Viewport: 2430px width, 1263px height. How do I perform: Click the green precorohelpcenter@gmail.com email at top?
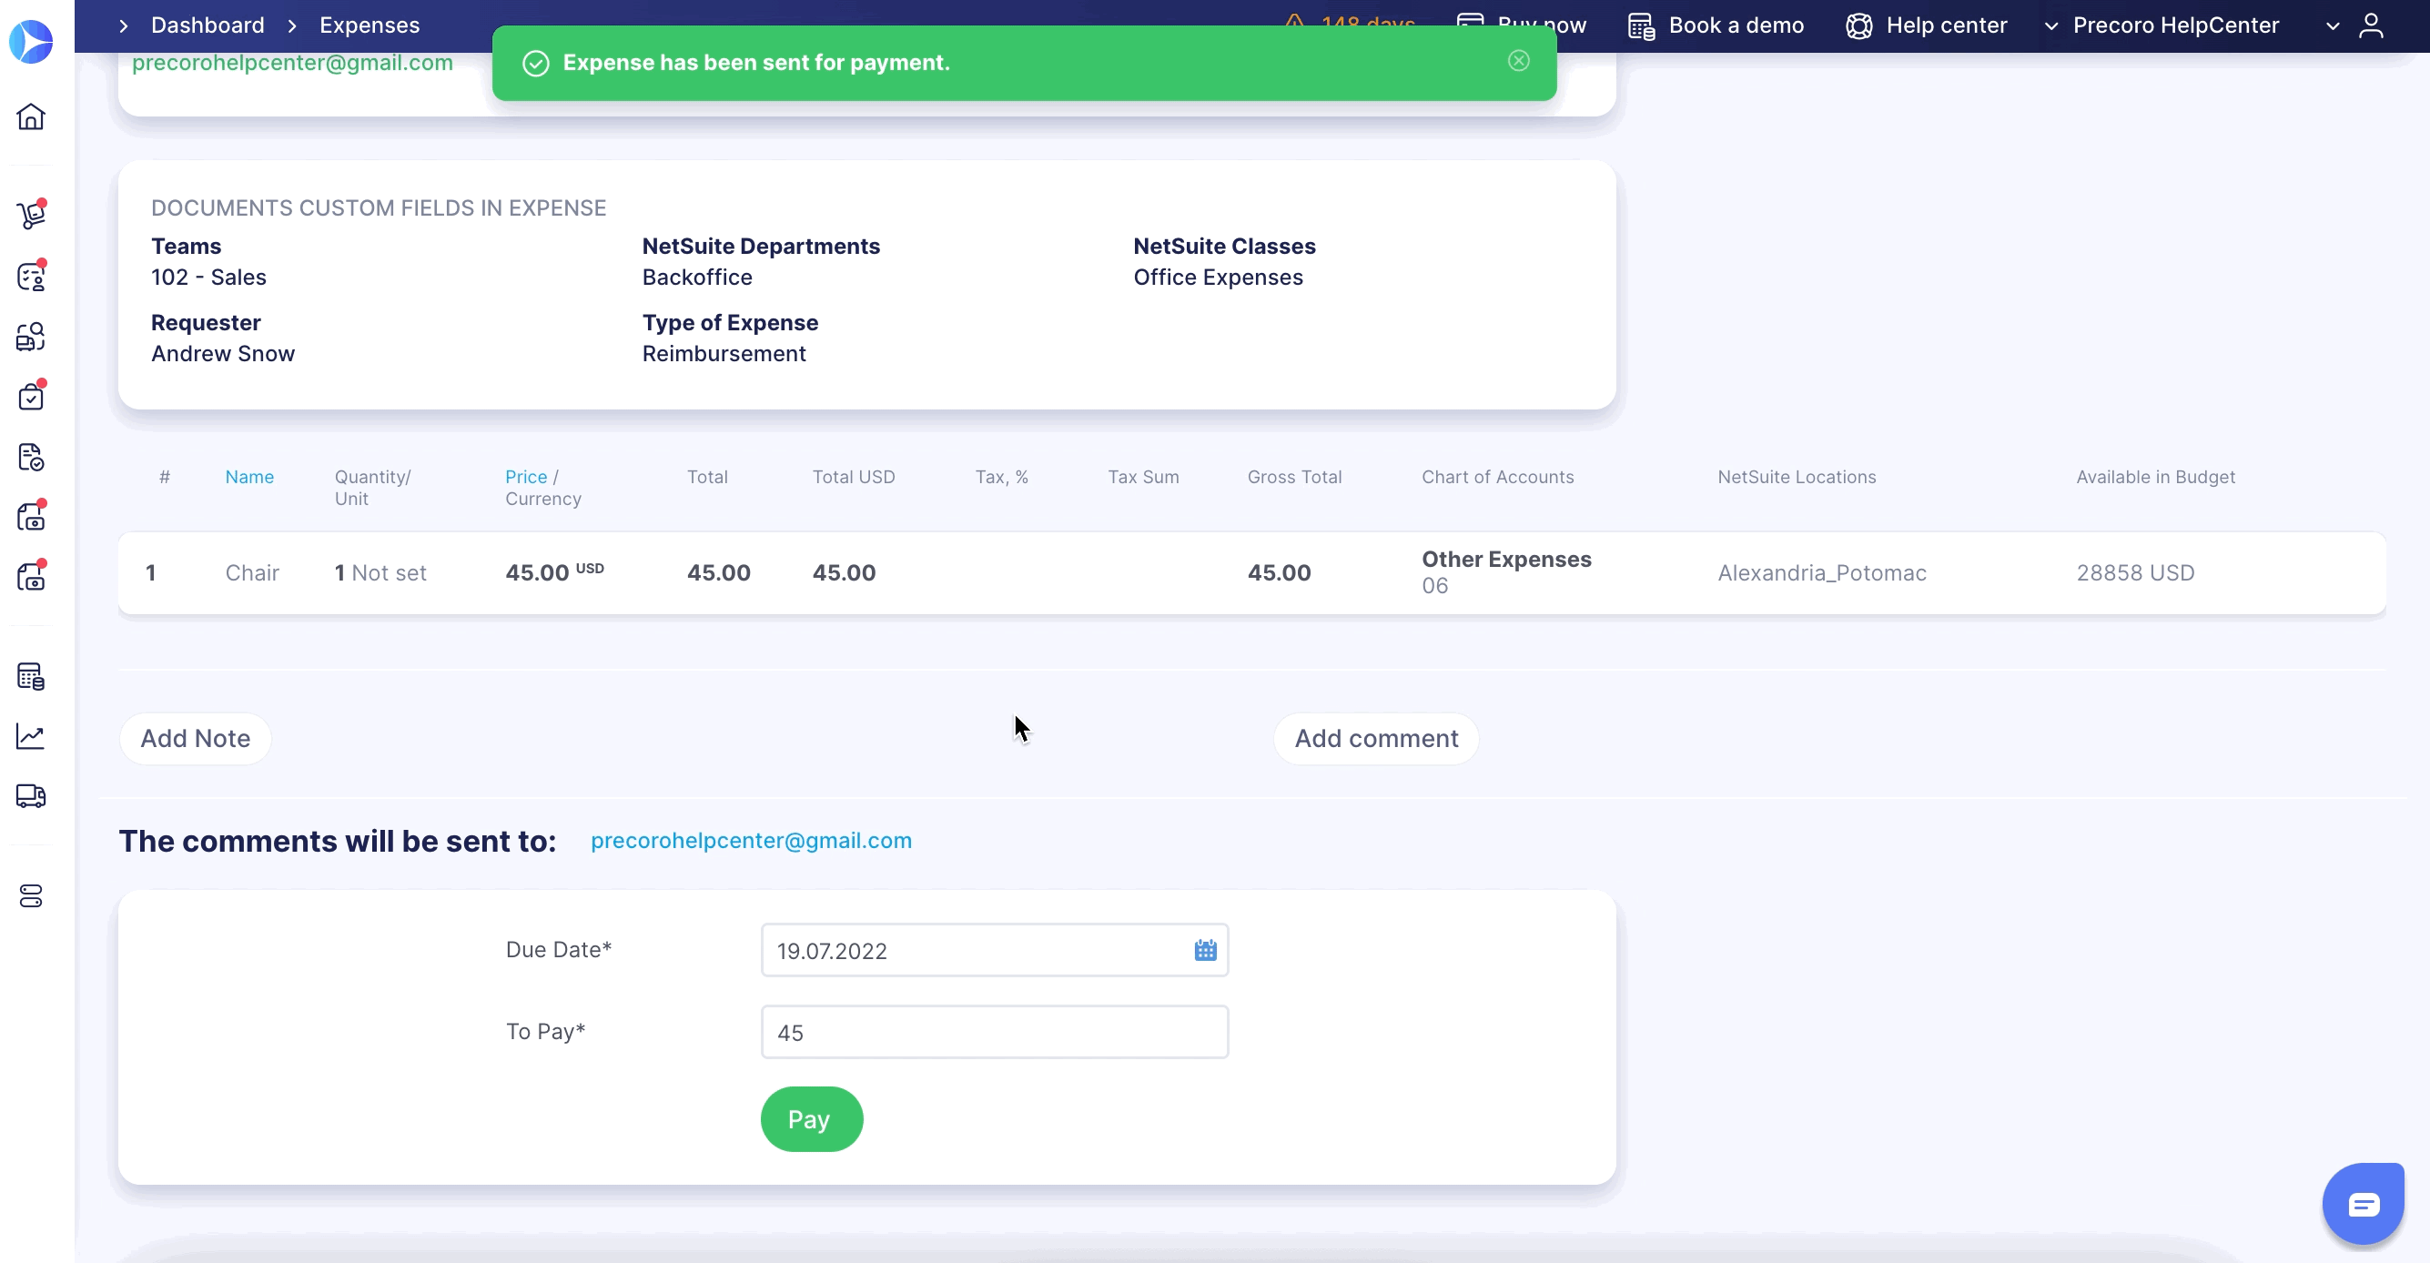point(292,63)
